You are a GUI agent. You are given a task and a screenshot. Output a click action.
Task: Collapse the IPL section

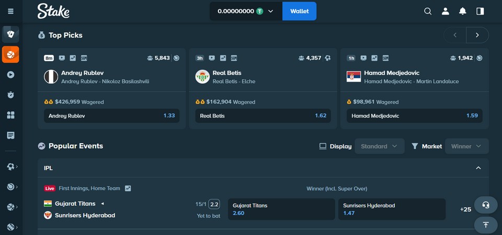(478, 168)
